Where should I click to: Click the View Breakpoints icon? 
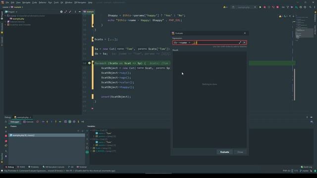click(6, 141)
